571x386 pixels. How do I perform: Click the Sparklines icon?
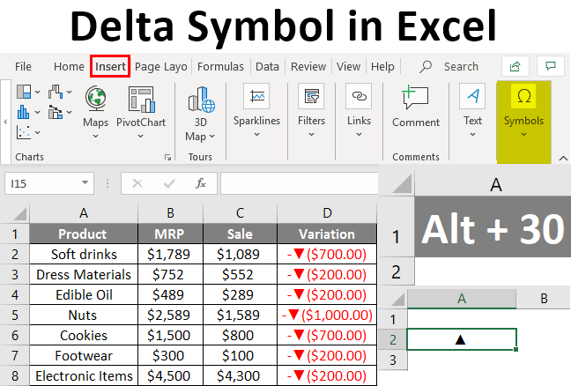coord(256,97)
